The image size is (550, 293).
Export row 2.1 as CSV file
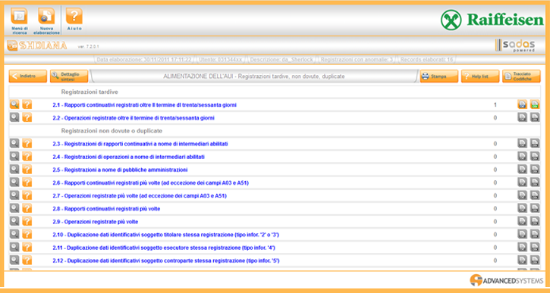point(535,104)
